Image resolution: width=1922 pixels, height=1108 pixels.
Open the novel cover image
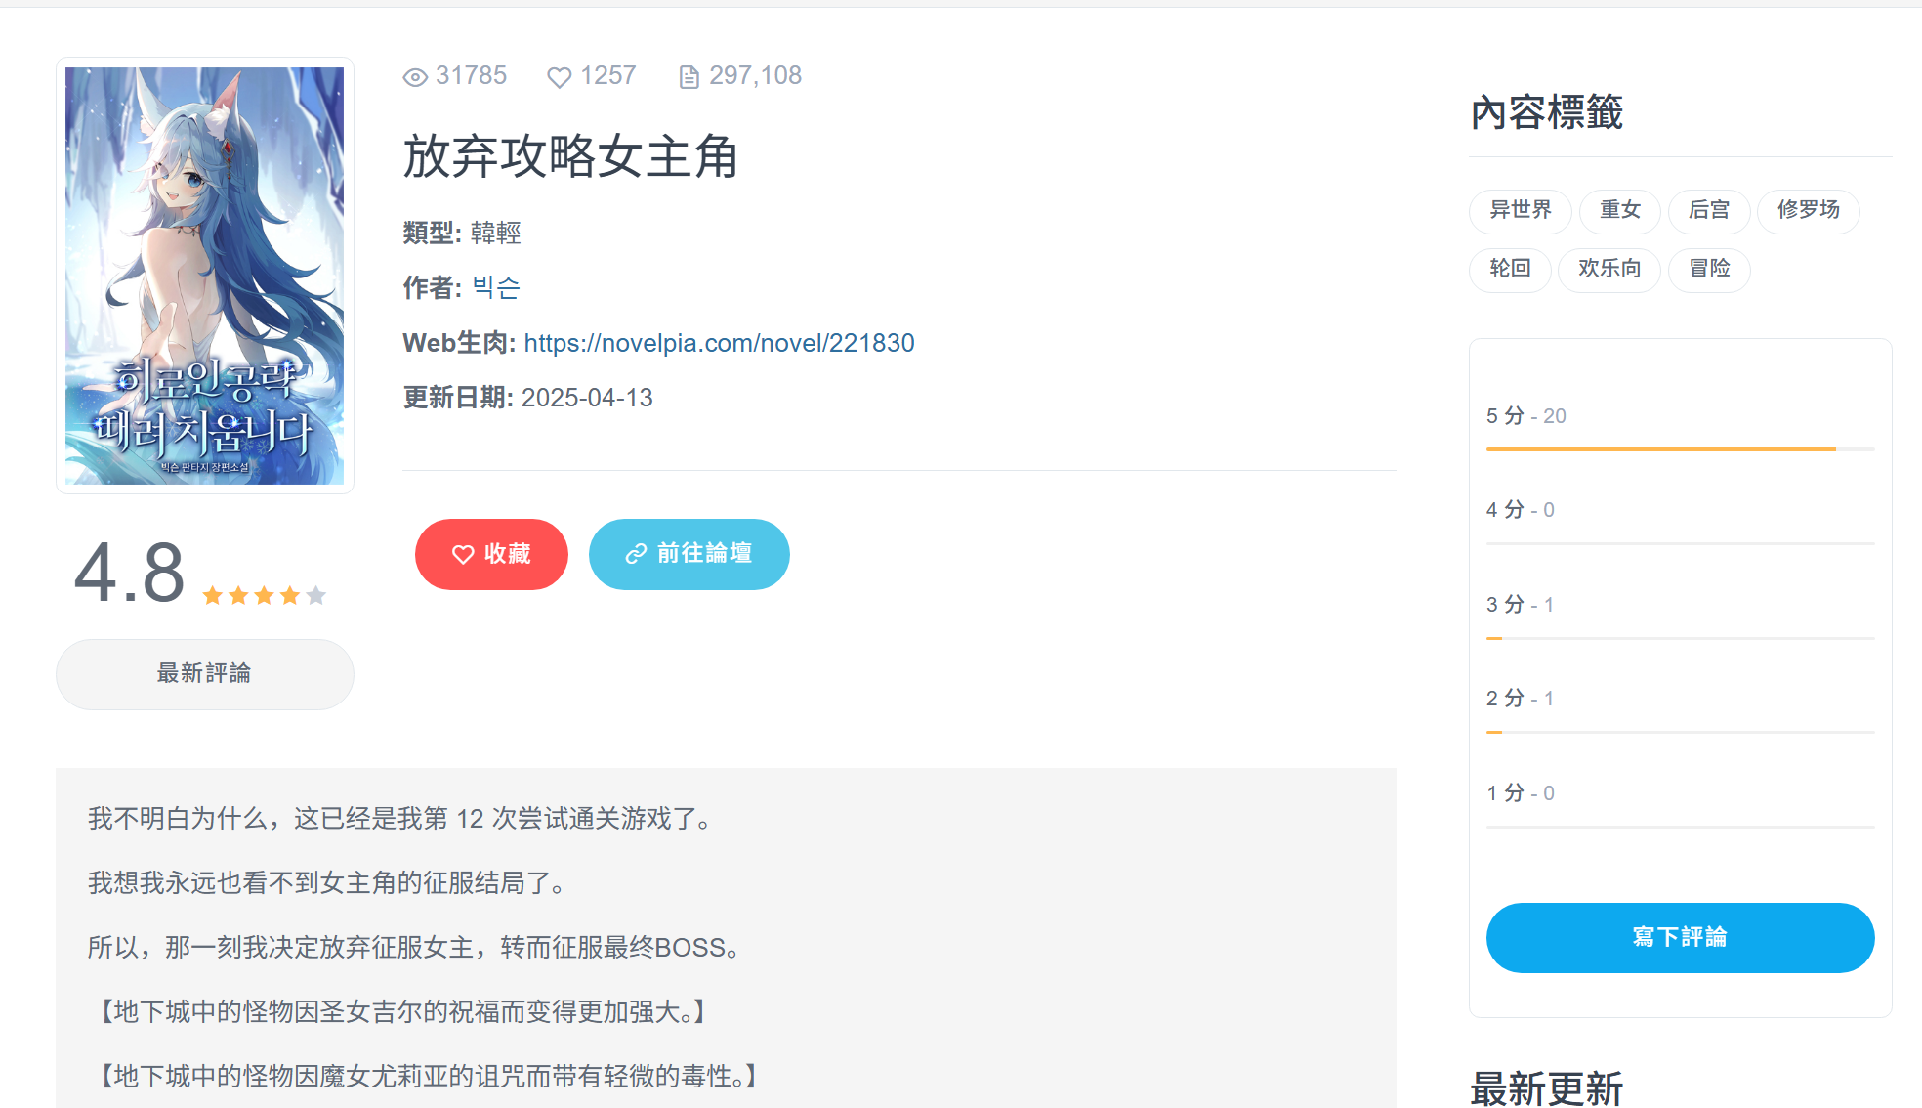204,275
